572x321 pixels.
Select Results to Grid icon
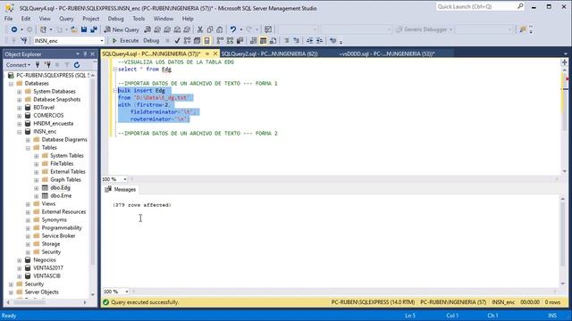(x=263, y=40)
